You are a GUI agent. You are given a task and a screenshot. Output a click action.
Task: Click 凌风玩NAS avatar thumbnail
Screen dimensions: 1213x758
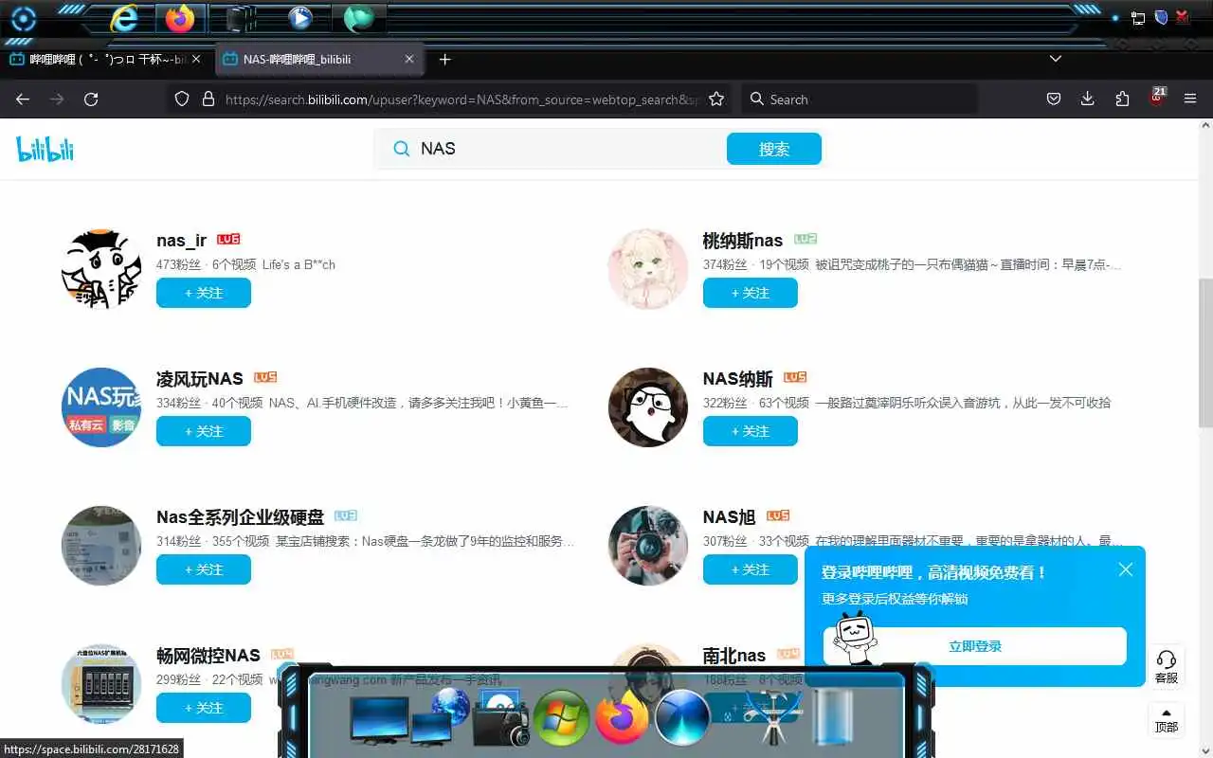pos(101,407)
